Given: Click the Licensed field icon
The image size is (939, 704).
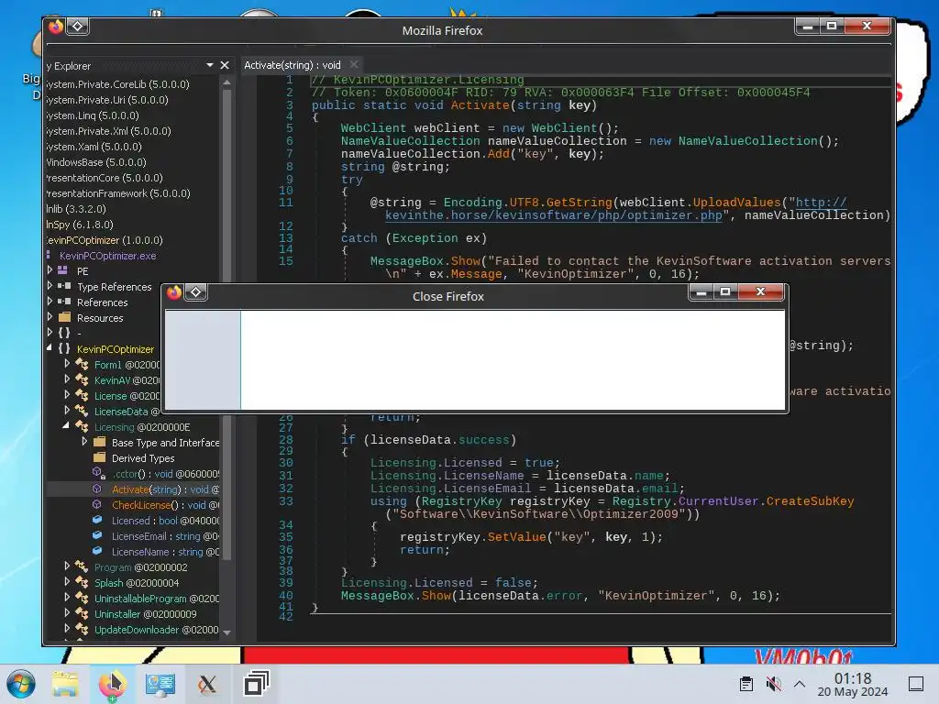Looking at the screenshot, I should [97, 521].
